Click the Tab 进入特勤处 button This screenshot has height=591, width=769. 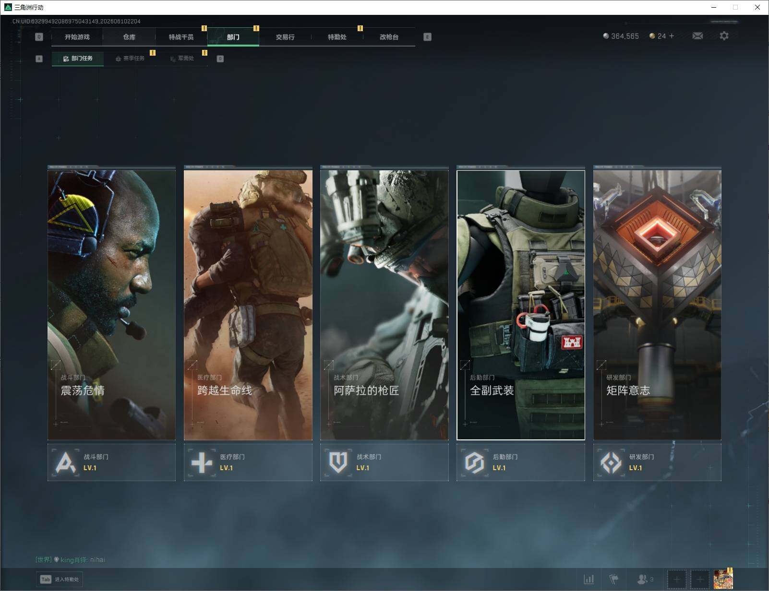point(60,579)
